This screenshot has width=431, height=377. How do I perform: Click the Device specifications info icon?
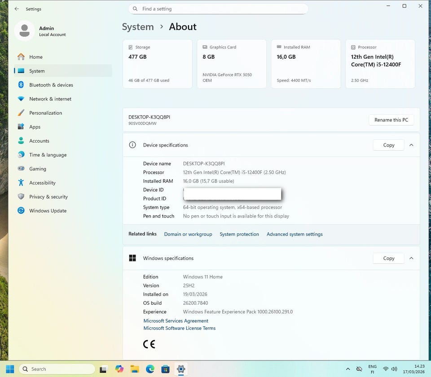(x=132, y=145)
